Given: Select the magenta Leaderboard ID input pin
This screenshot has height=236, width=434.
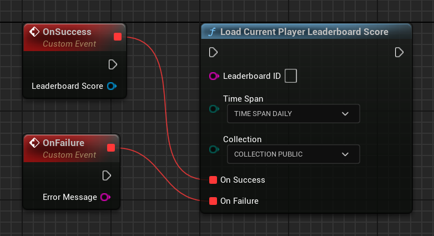Looking at the screenshot, I should click(x=213, y=76).
